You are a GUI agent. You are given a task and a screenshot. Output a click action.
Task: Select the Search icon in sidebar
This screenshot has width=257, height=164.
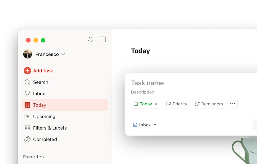tap(27, 82)
